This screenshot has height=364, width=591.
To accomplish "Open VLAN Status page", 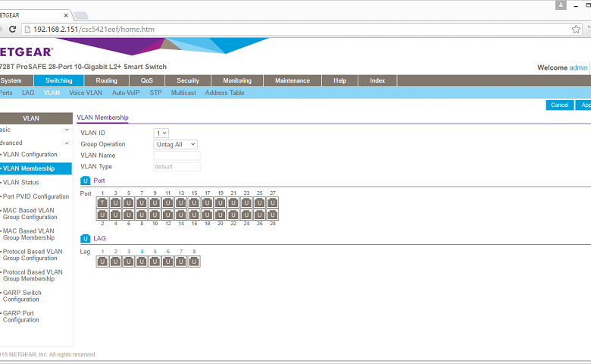I will point(20,183).
